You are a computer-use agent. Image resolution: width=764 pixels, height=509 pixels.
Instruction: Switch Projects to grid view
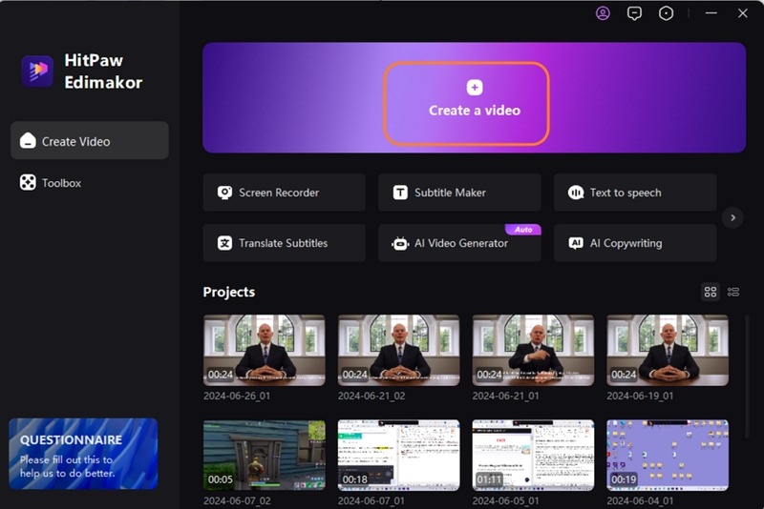(711, 292)
